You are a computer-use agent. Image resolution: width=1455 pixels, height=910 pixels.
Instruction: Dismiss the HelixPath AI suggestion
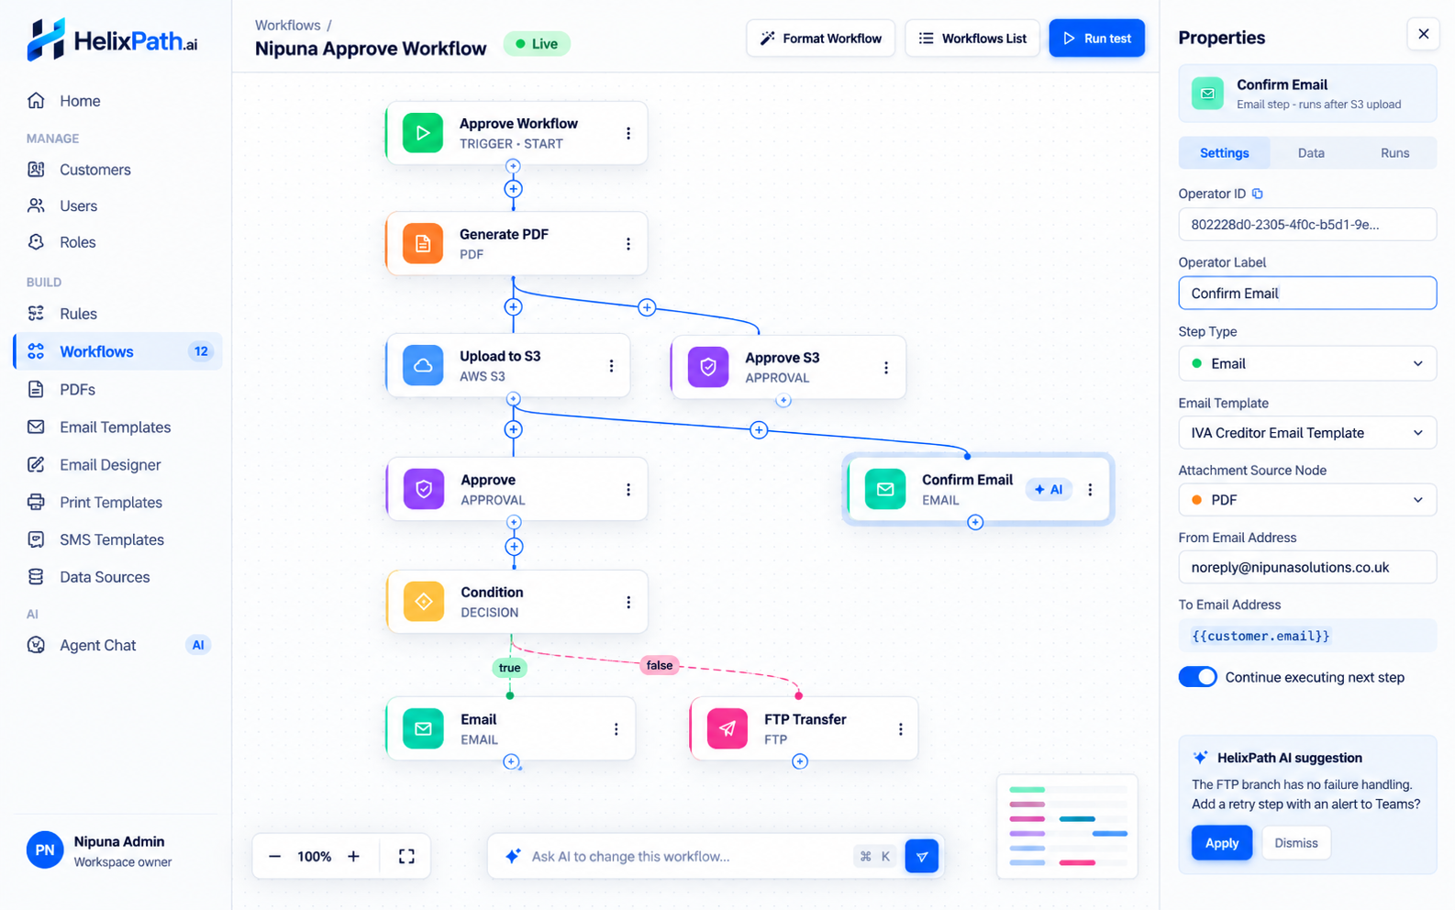point(1296,843)
